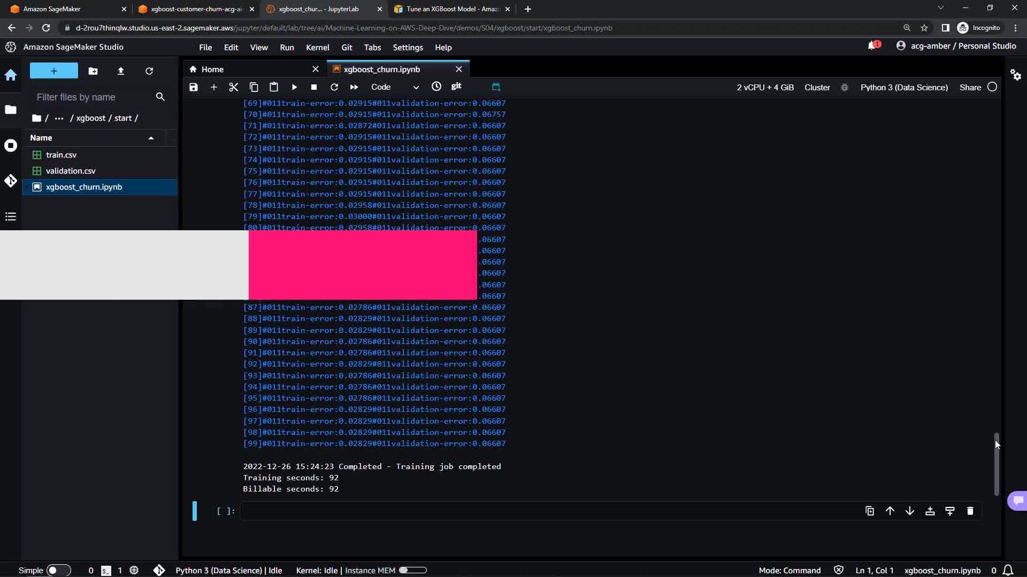Open the Git sidebar panel
This screenshot has width=1027, height=577.
11,181
